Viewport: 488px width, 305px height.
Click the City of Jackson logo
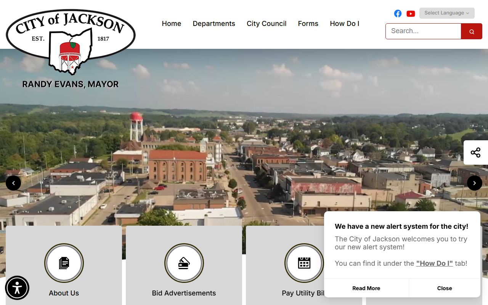71,42
